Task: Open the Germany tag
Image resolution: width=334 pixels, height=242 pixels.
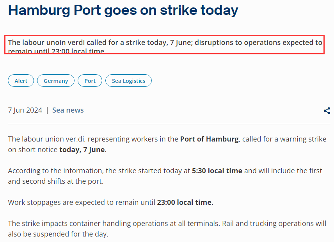Action: pyautogui.click(x=56, y=81)
